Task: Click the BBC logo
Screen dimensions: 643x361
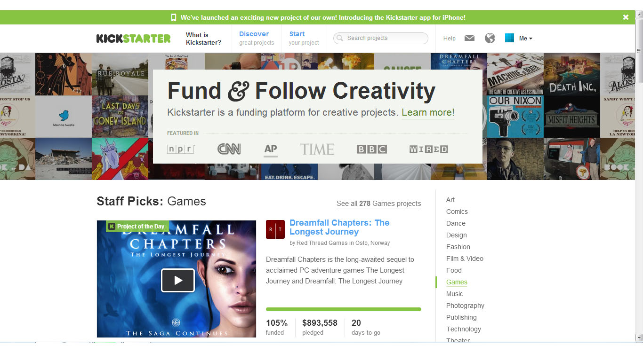Action: tap(372, 149)
